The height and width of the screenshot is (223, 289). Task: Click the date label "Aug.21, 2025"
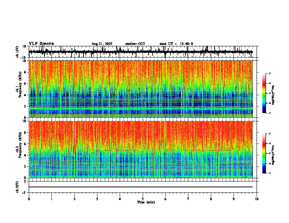[x=102, y=44]
